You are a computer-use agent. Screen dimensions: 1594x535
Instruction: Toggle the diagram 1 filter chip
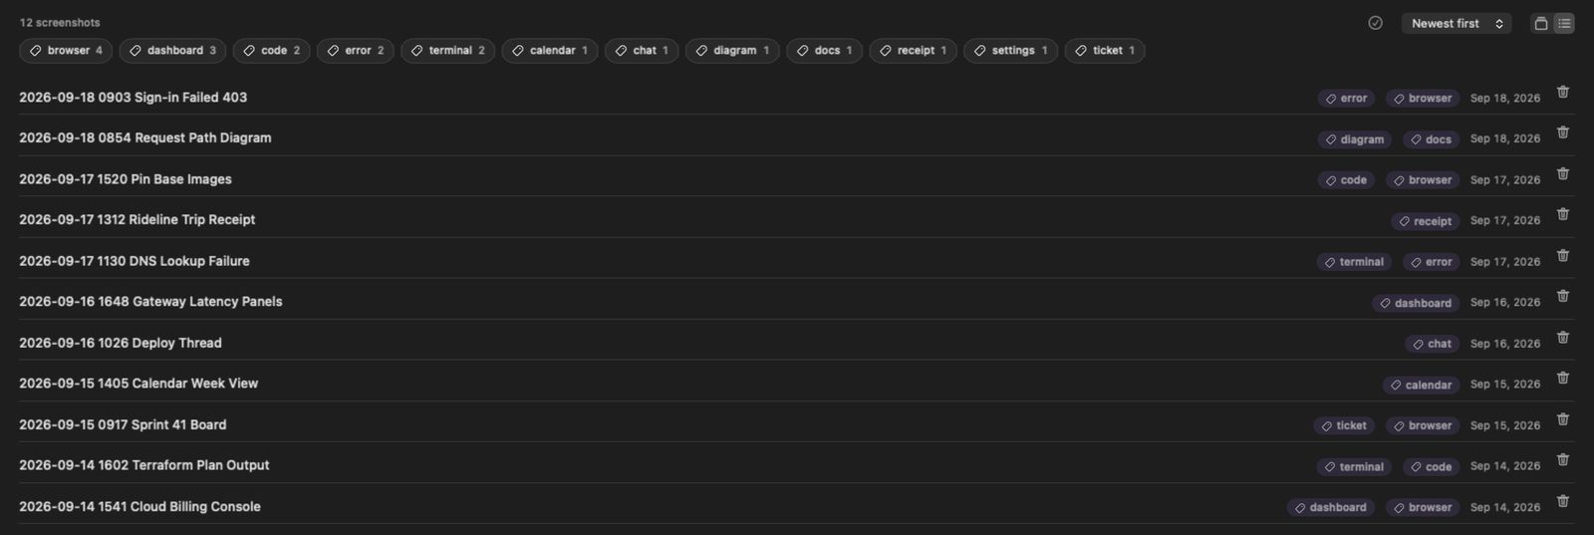[x=732, y=50]
